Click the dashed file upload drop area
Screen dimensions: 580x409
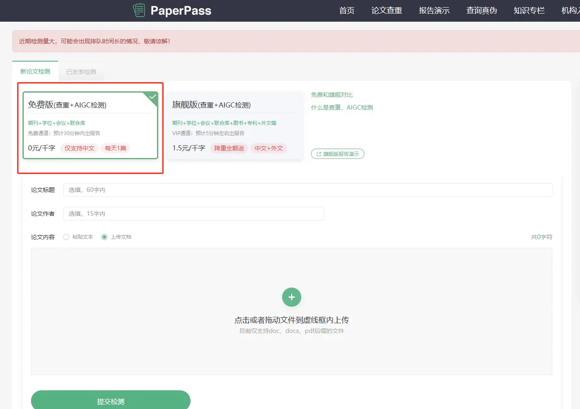pyautogui.click(x=291, y=311)
